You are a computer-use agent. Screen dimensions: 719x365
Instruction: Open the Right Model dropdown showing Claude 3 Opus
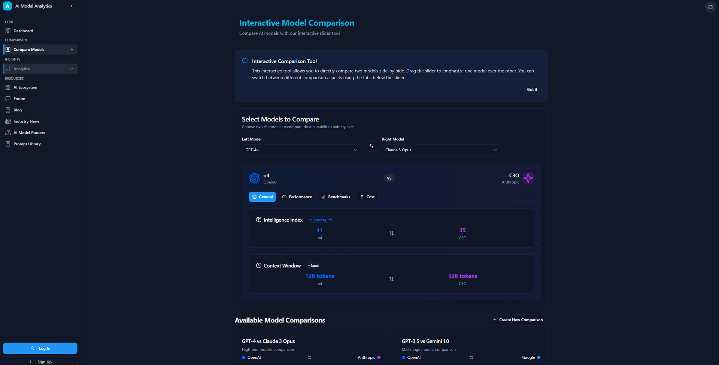click(x=441, y=150)
